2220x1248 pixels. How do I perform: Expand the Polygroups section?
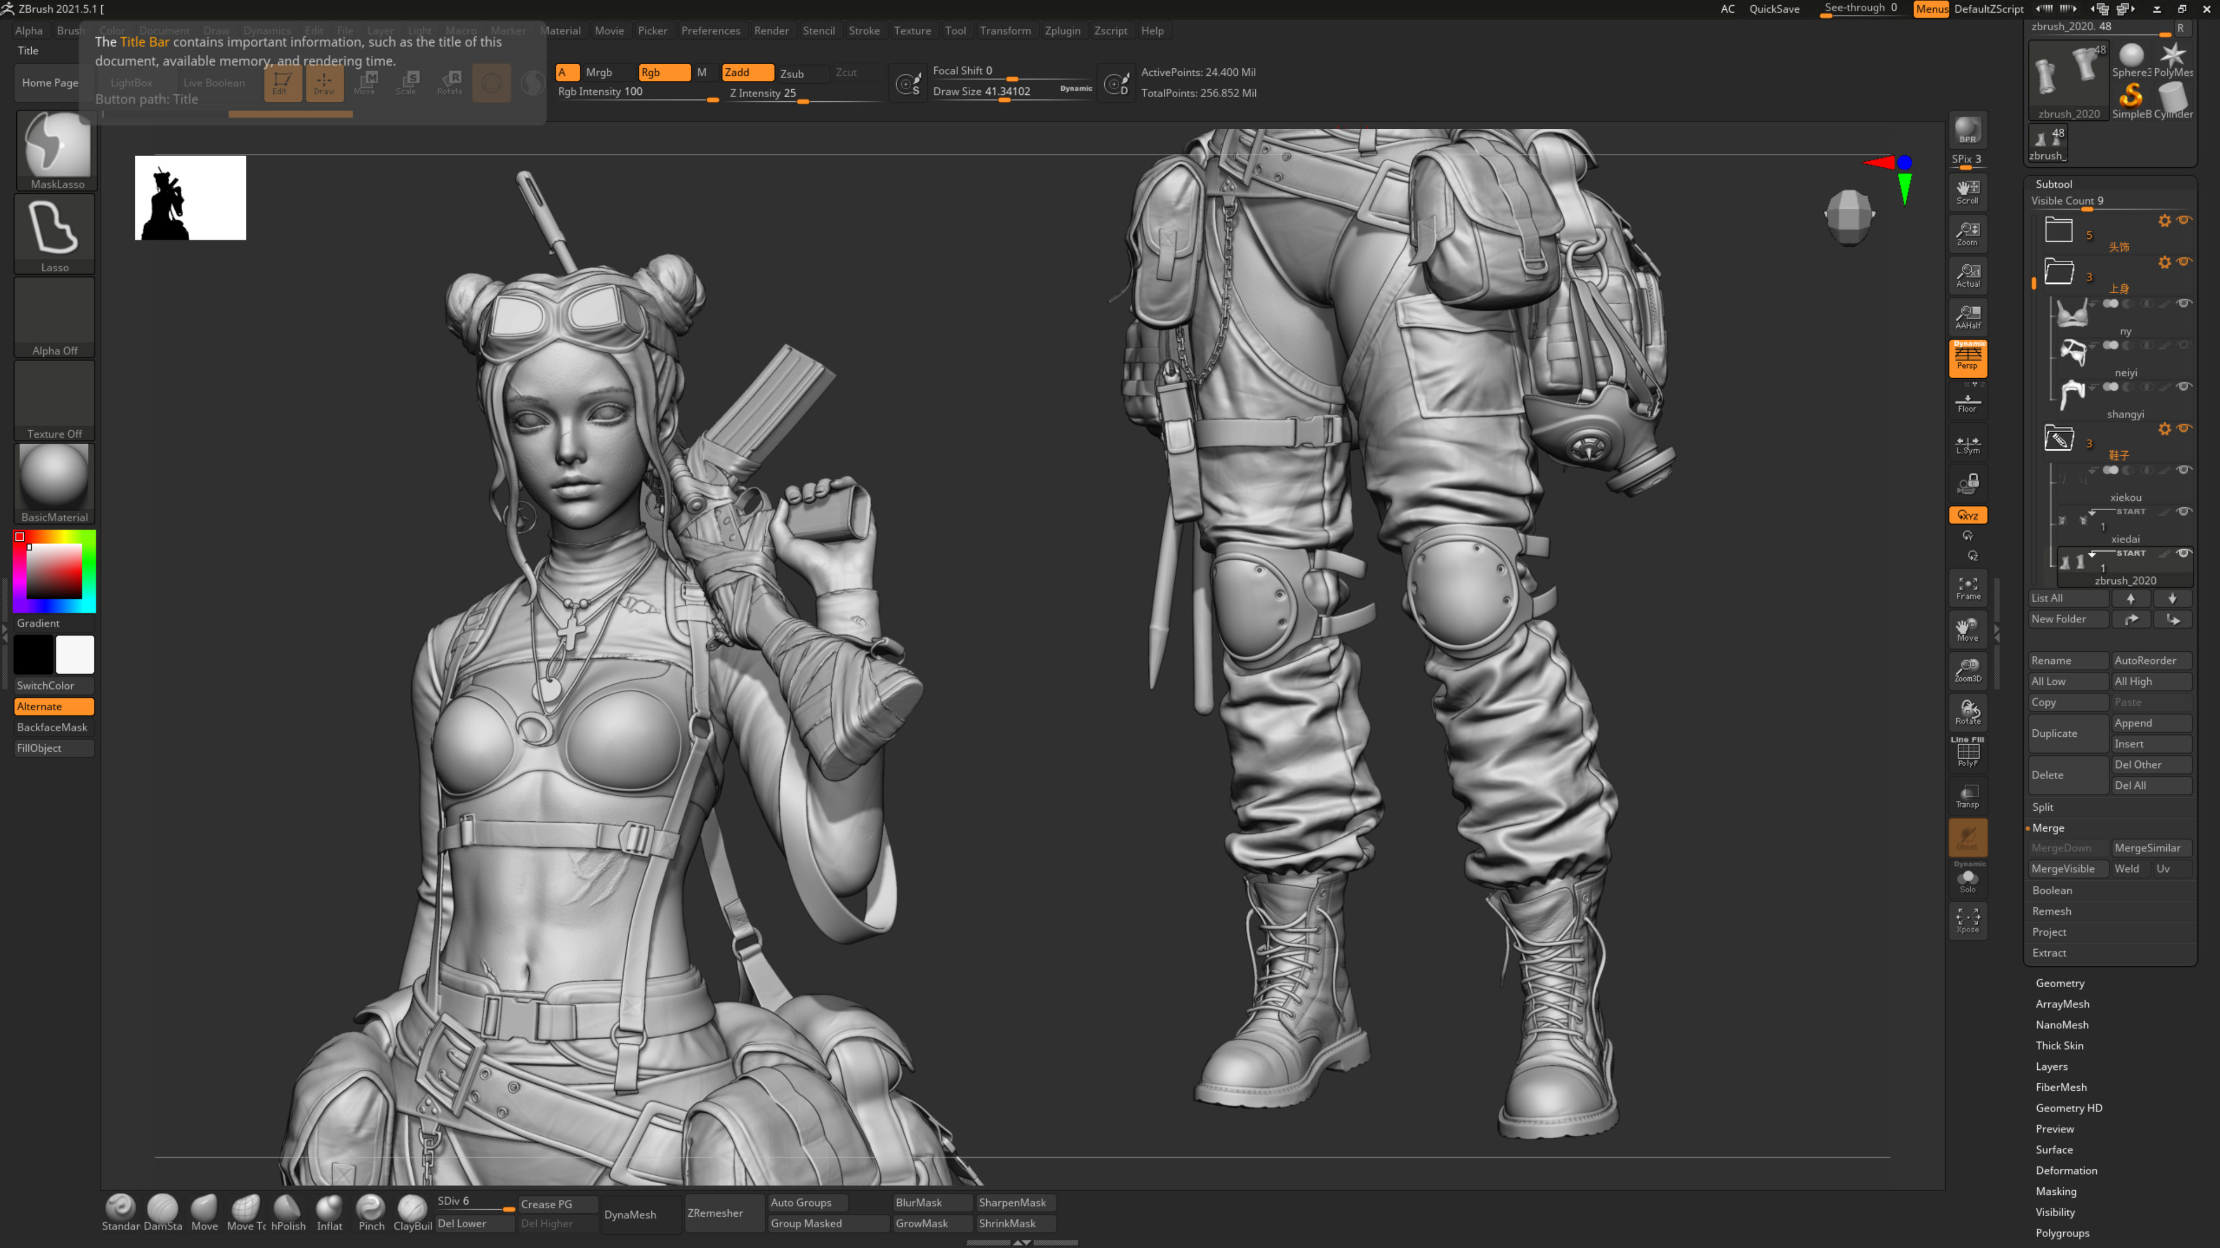(2062, 1232)
